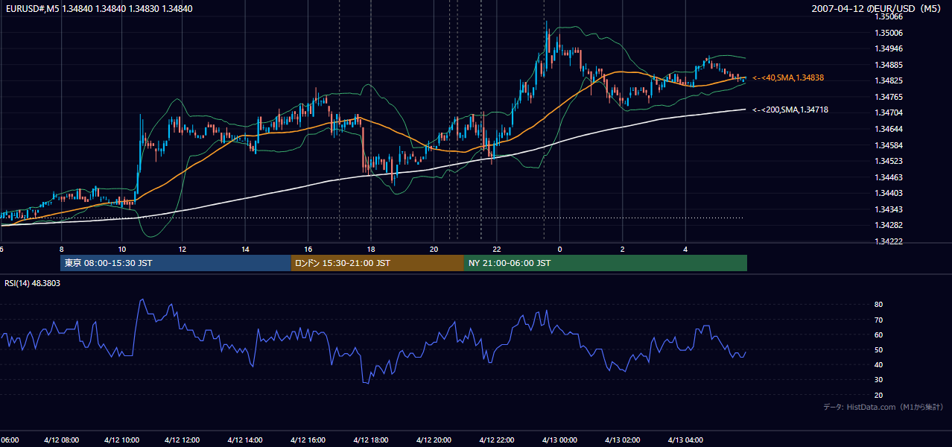
Task: Click price axis value 1.34584
Action: (889, 145)
